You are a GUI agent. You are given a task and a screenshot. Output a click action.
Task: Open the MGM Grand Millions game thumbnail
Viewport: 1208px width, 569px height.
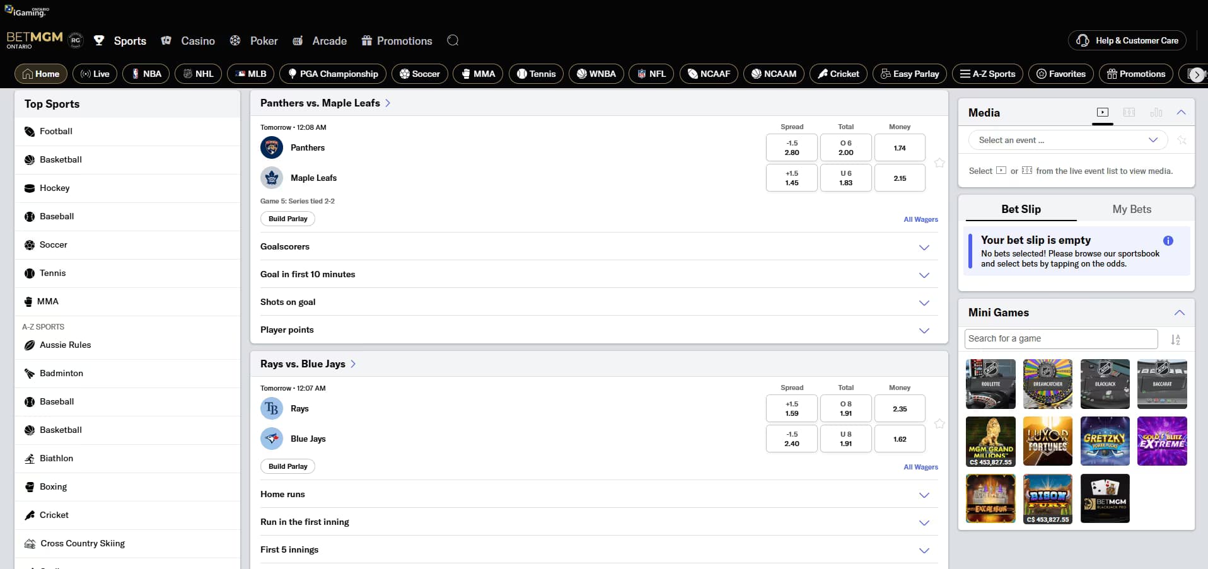990,441
